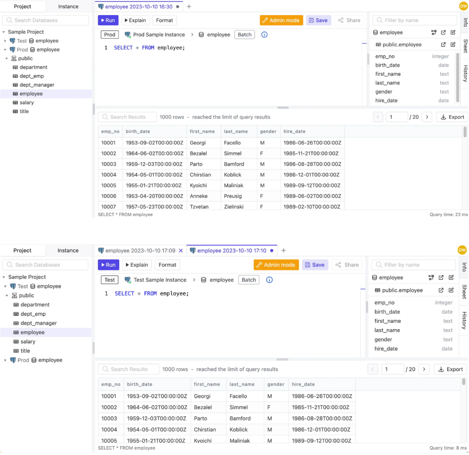This screenshot has width=469, height=455.
Task: Go to next results page, top window
Action: point(427,117)
